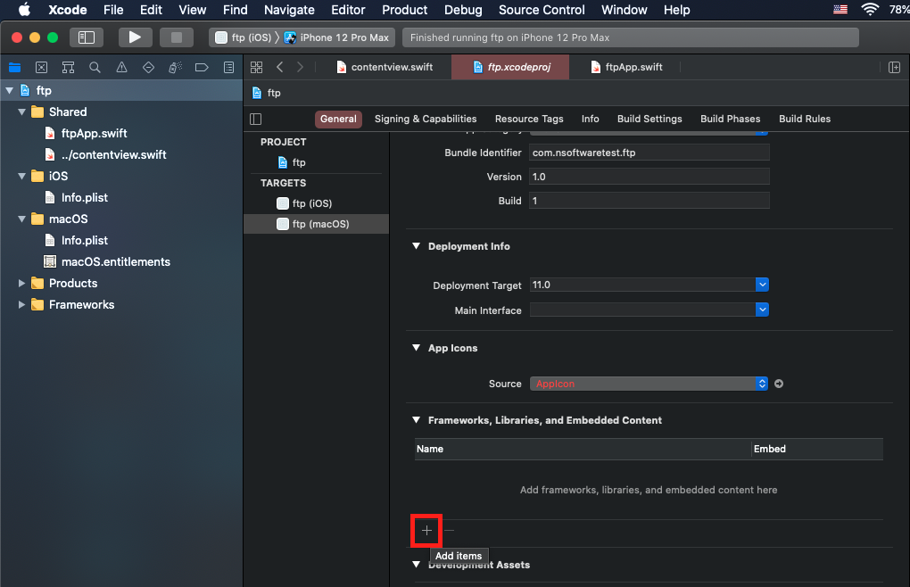
Task: Add a framework with the plus button
Action: (426, 530)
